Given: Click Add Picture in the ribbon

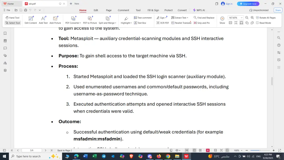Looking at the screenshot, I should pos(55,20).
